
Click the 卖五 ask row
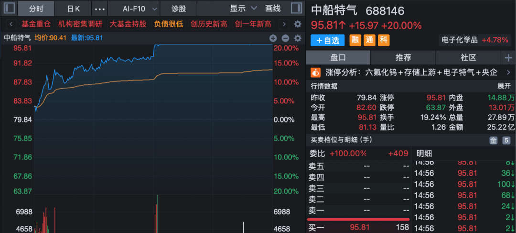358,166
